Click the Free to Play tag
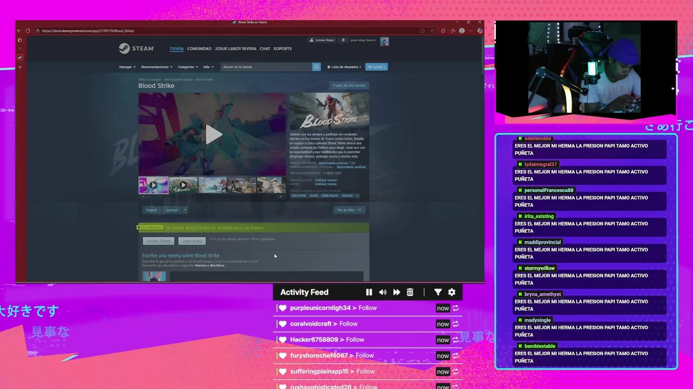 pyautogui.click(x=298, y=196)
